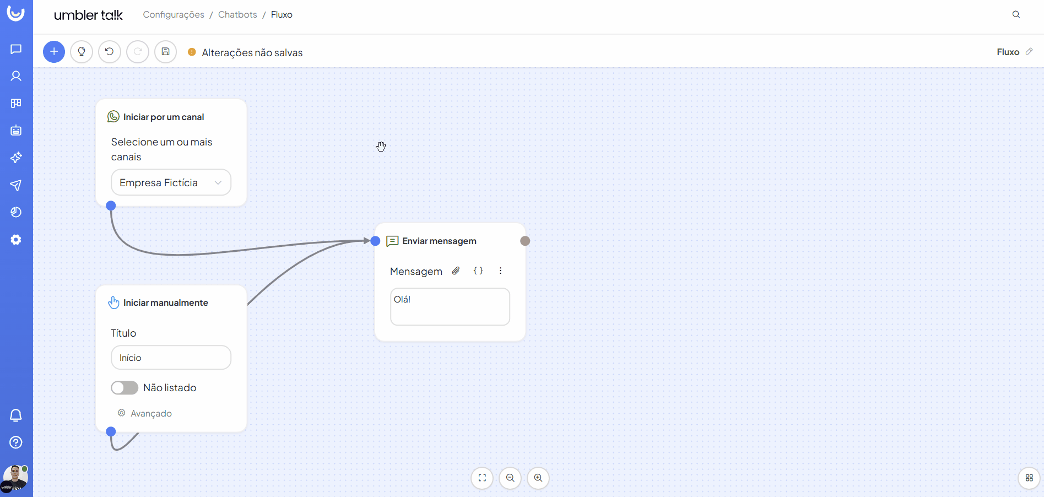Click the Título input field with Início
Image resolution: width=1044 pixels, height=497 pixels.
pyautogui.click(x=171, y=358)
